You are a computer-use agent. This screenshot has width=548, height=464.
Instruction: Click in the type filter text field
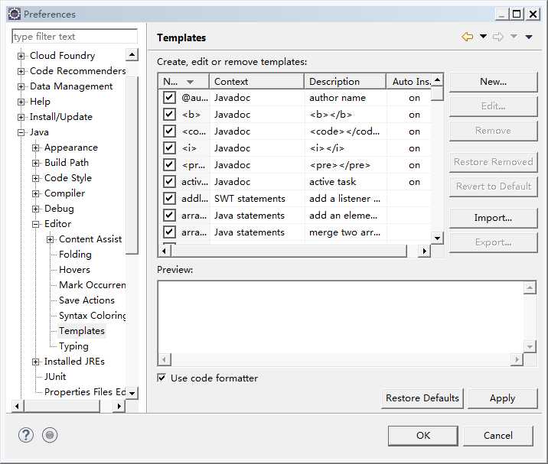74,37
